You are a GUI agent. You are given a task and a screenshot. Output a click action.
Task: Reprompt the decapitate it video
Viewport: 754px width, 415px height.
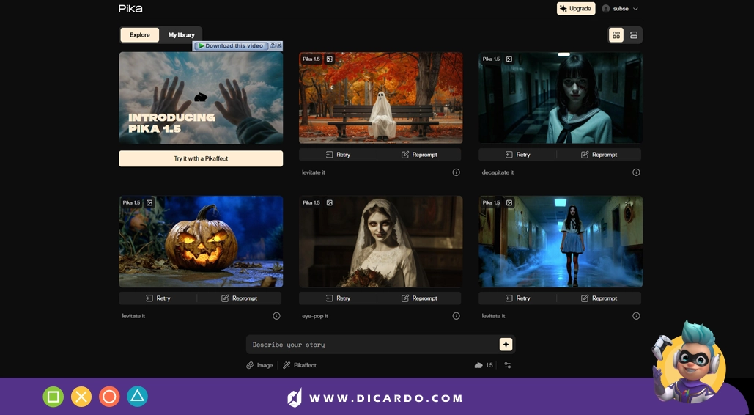pos(599,155)
